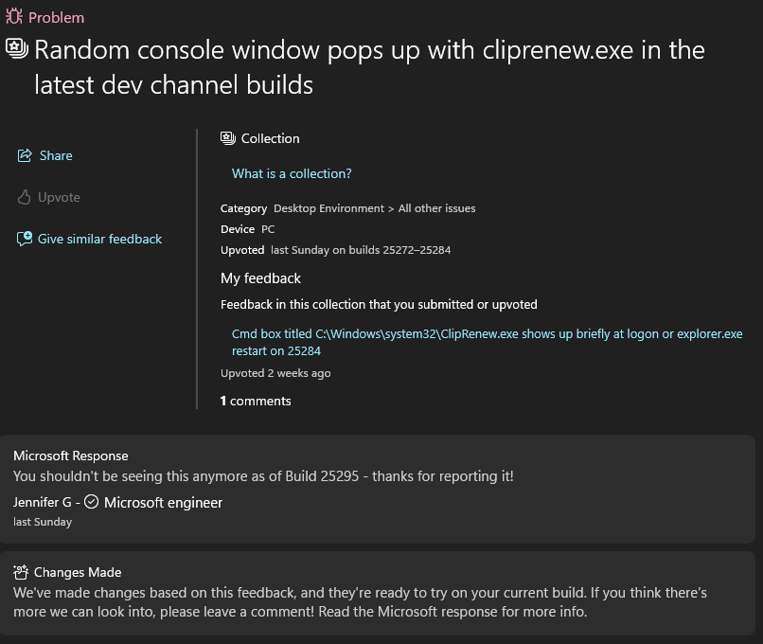Image resolution: width=763 pixels, height=644 pixels.
Task: Click the Microsoft Response heading
Action: click(71, 456)
